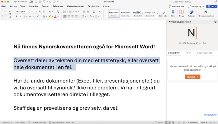The image size is (218, 124).
Task: Open the three-dot more commands menu
Action: 58,2
